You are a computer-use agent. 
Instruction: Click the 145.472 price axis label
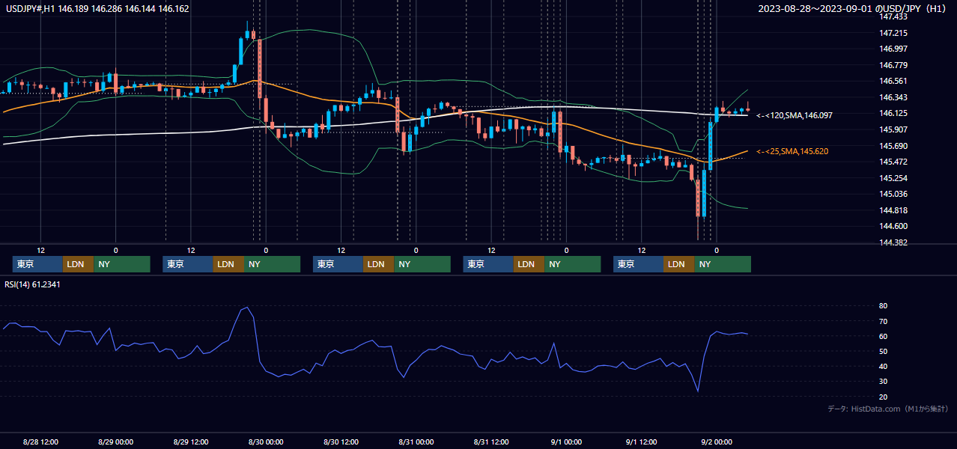coord(894,162)
